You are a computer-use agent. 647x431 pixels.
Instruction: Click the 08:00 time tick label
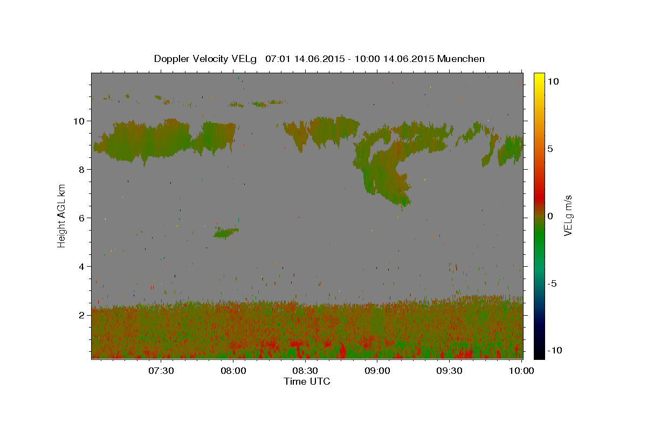pos(234,371)
